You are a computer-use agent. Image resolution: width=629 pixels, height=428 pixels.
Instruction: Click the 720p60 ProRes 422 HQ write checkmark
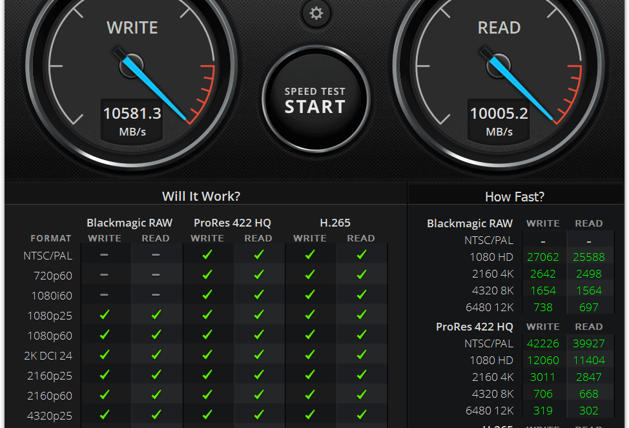(207, 275)
